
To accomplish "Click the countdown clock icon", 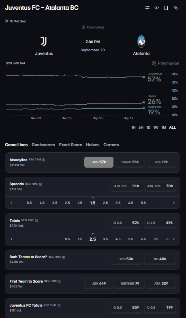I will 6,21.
